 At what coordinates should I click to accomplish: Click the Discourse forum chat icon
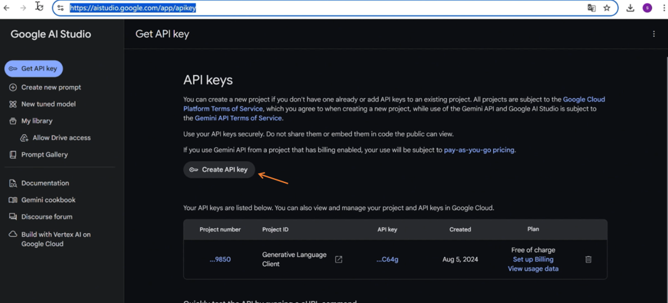[x=13, y=217]
